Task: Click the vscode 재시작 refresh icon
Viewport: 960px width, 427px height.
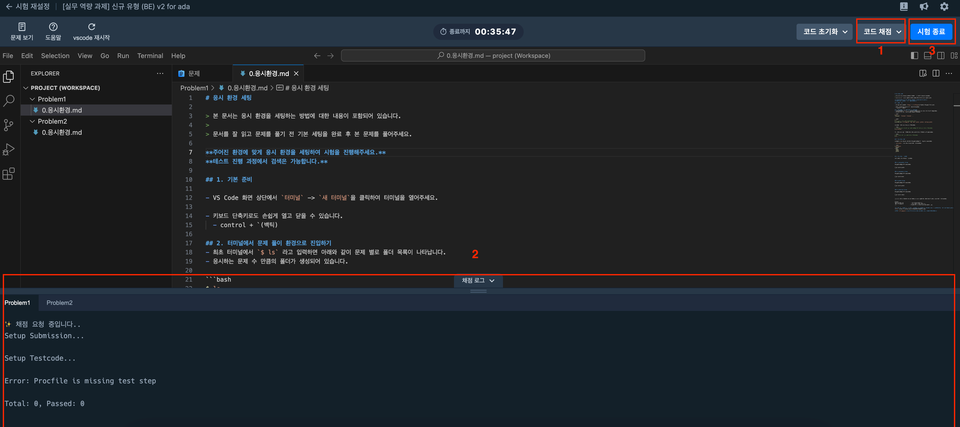Action: (91, 27)
